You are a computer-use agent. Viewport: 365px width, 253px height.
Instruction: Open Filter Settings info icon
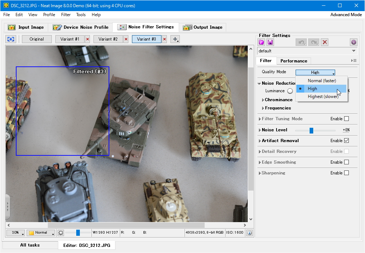point(353,42)
